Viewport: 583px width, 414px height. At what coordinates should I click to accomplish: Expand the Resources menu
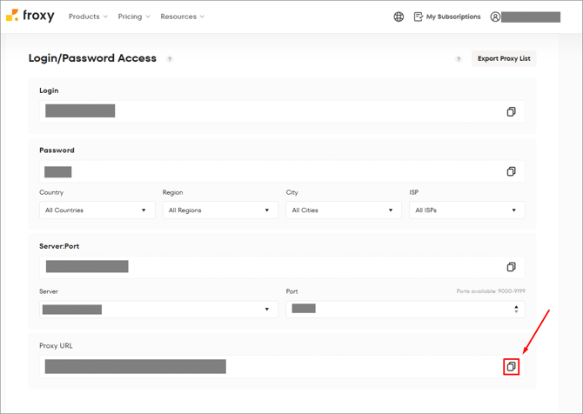(x=183, y=17)
